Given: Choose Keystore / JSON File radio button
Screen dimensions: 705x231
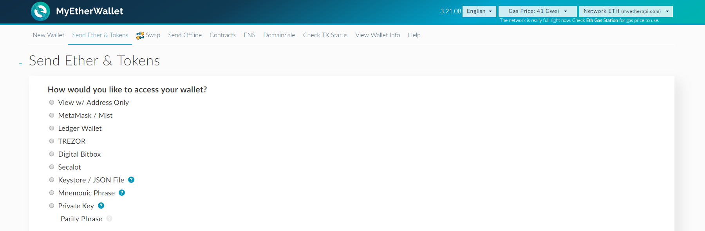Looking at the screenshot, I should 52,180.
